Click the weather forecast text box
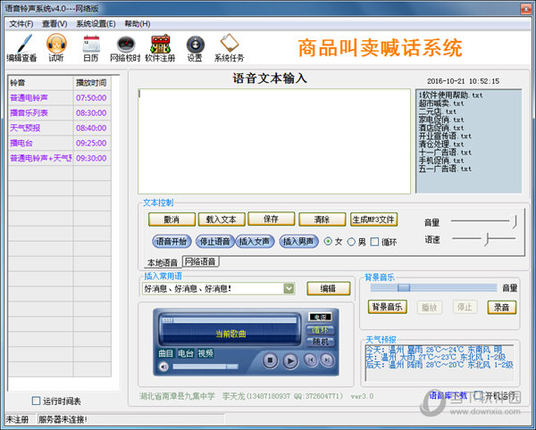 (440, 363)
